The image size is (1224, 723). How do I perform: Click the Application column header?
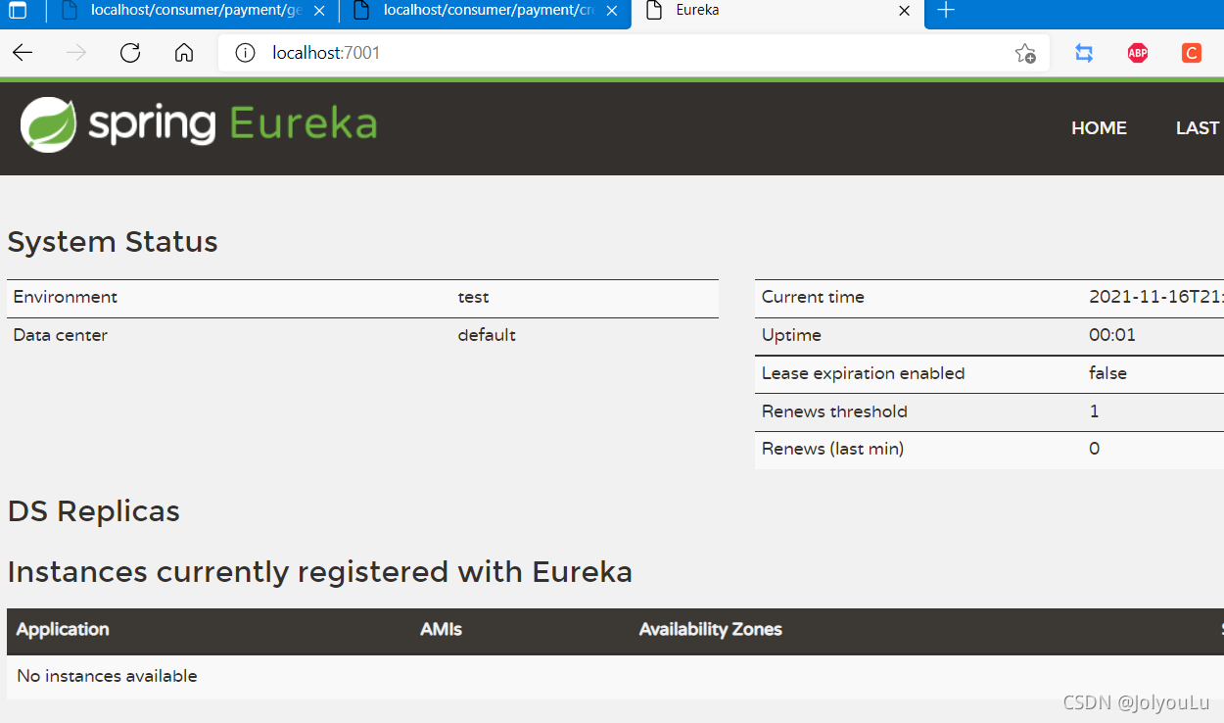pos(63,630)
